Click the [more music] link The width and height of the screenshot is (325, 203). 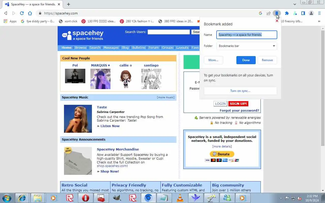166,97
